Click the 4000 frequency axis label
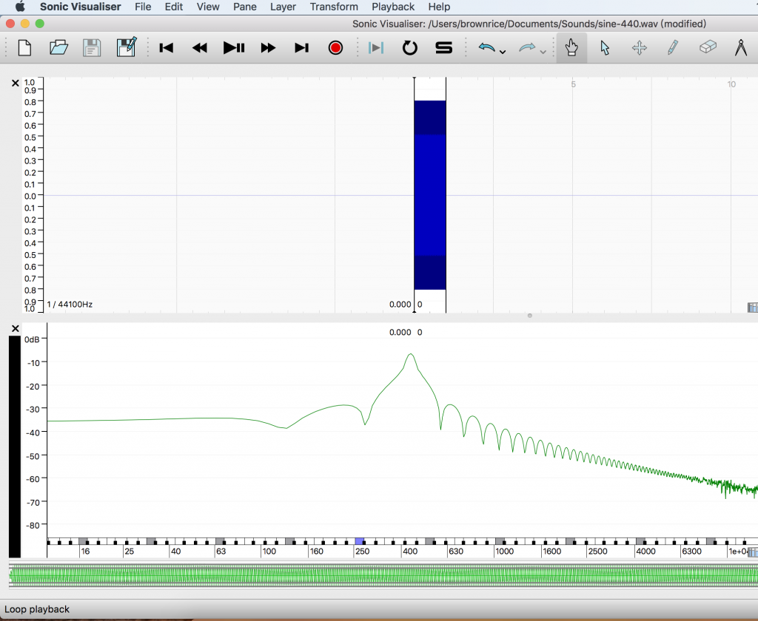The image size is (758, 621). pyautogui.click(x=645, y=552)
